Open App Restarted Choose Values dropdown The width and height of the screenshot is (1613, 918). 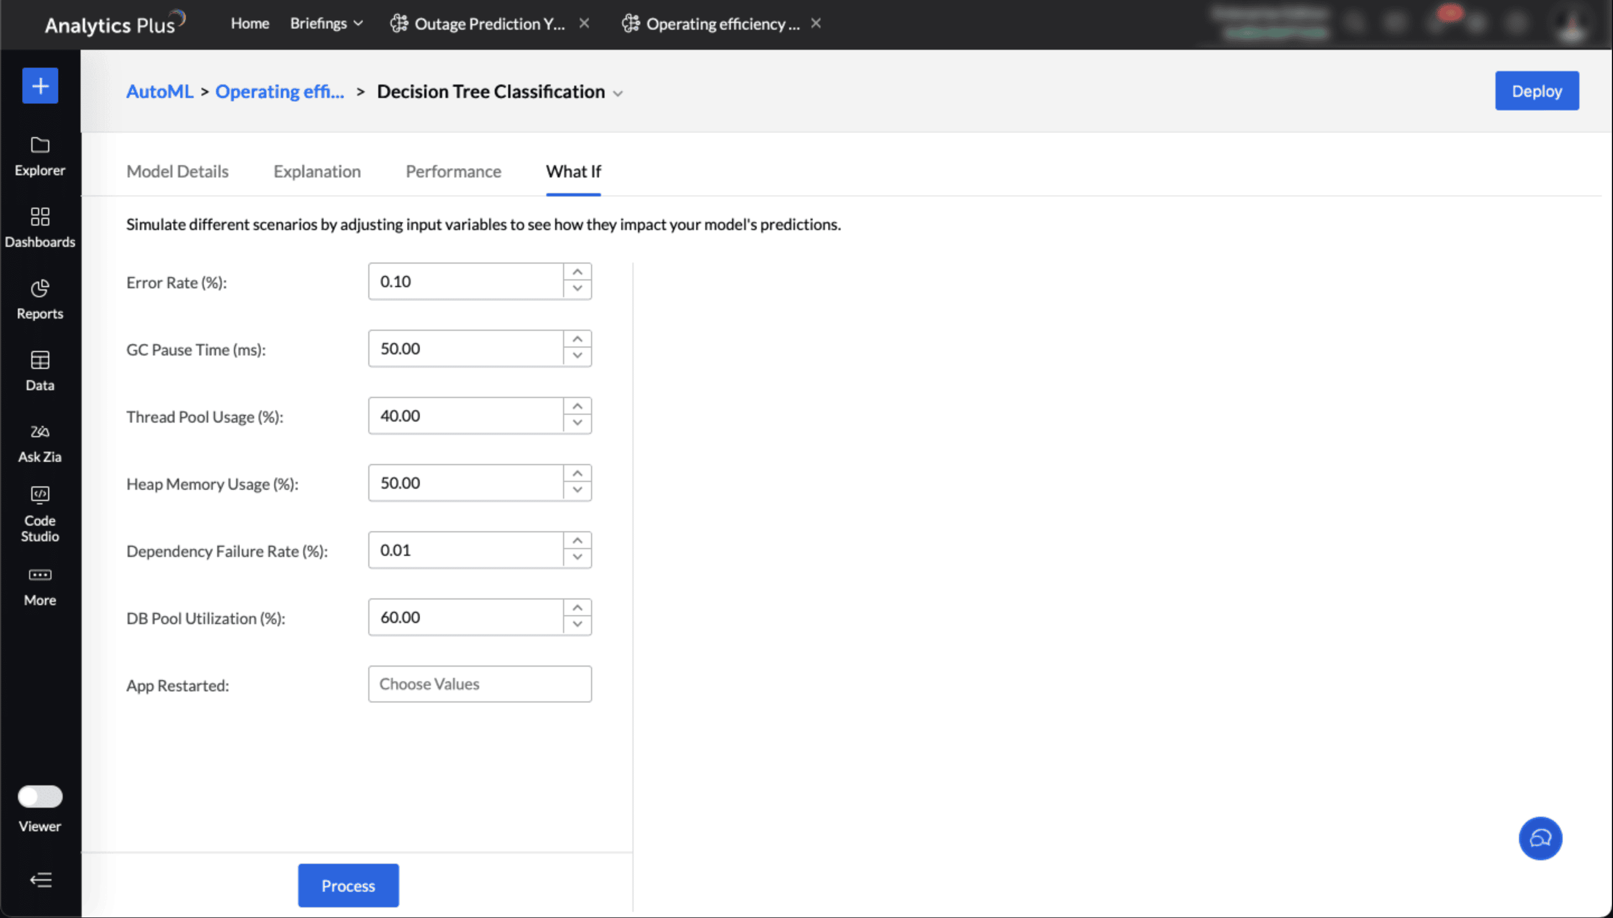point(479,683)
